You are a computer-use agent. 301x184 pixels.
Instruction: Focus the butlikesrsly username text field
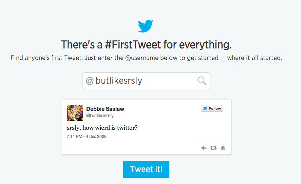[x=143, y=81]
